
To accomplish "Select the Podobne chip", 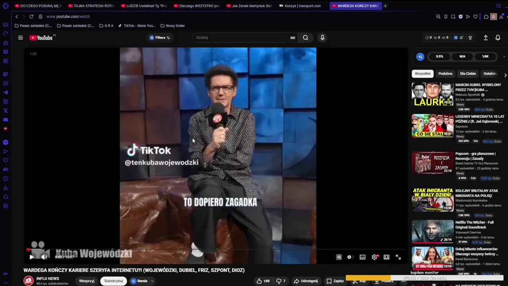I will pyautogui.click(x=445, y=73).
